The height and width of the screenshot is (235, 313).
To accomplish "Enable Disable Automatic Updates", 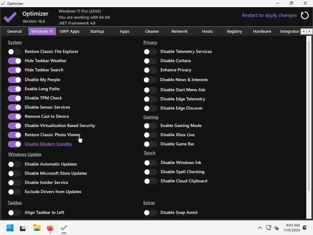I will coord(14,164).
